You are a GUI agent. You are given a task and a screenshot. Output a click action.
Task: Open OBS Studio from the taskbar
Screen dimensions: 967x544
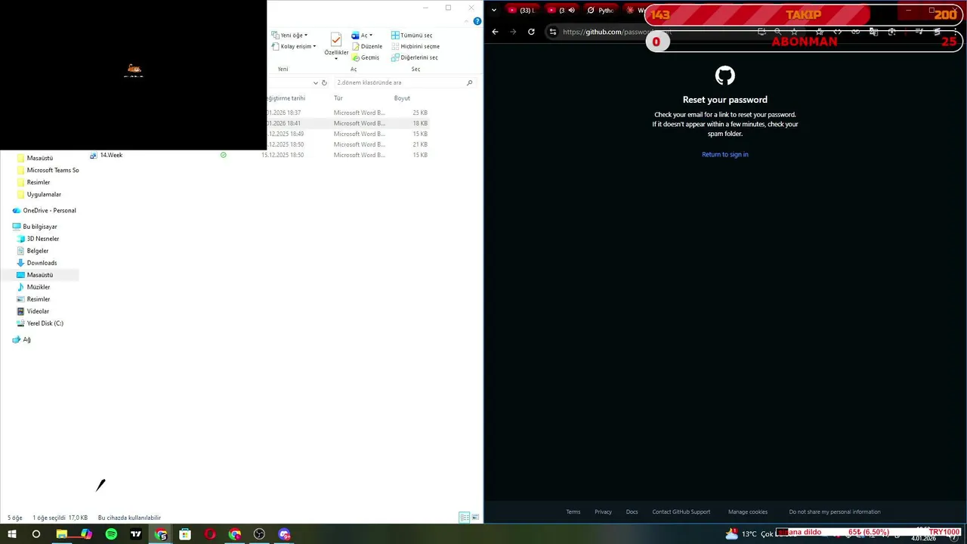(x=259, y=534)
